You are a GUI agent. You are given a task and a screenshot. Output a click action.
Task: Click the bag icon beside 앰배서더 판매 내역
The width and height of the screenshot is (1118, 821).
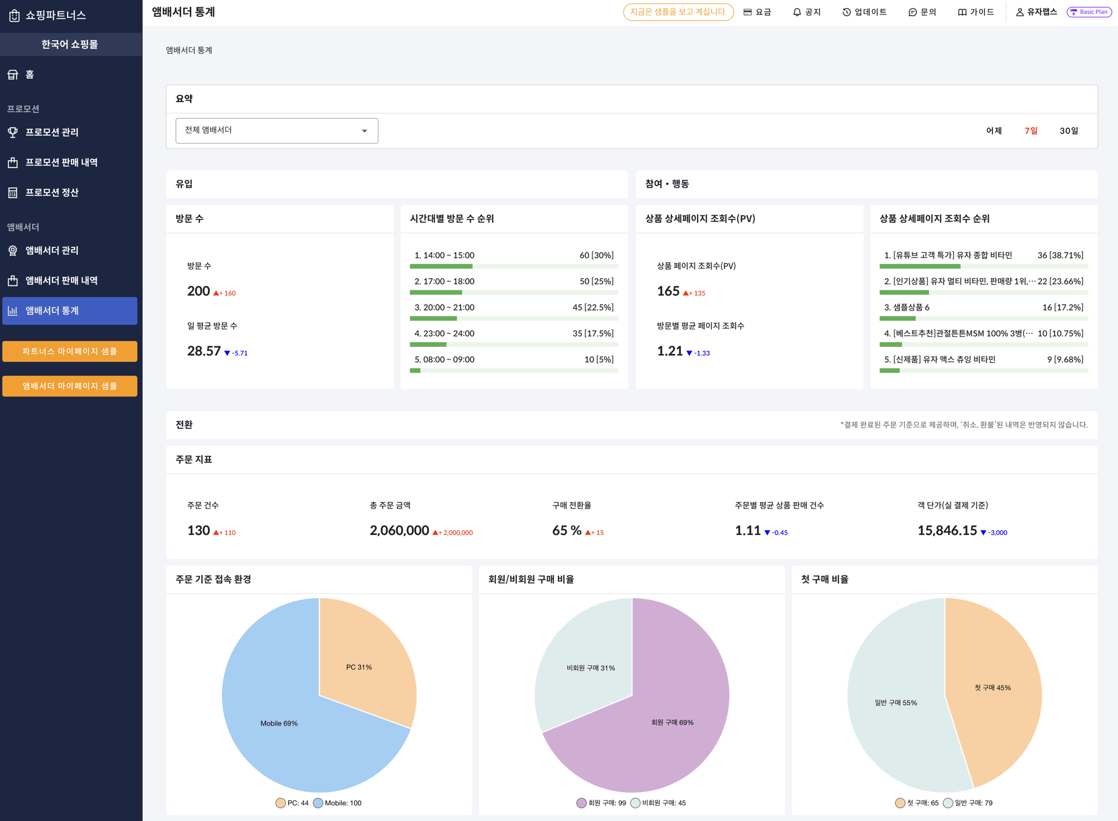pos(13,281)
